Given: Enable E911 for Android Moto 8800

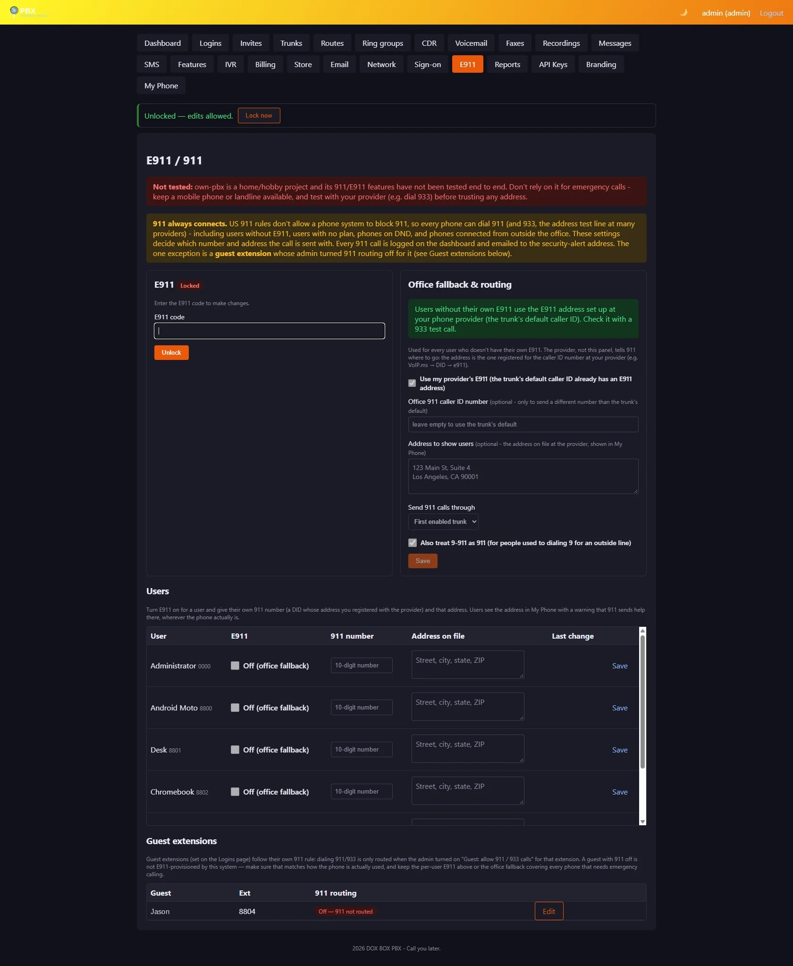Looking at the screenshot, I should [x=235, y=708].
